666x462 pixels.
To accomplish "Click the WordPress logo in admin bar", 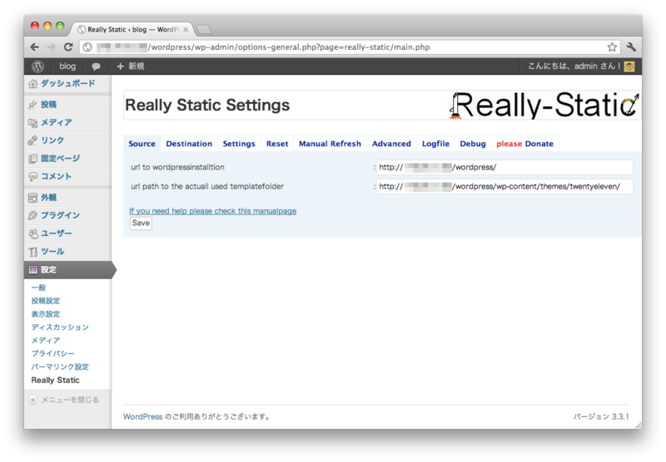I will [x=38, y=66].
